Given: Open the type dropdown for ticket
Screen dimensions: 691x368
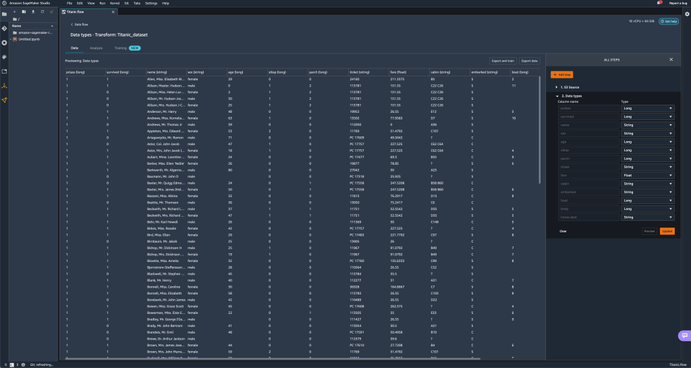Looking at the screenshot, I should tap(647, 167).
